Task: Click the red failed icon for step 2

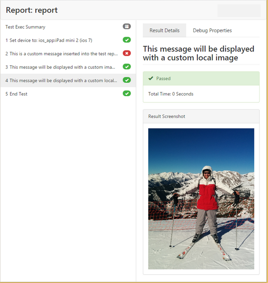Action: tap(126, 54)
